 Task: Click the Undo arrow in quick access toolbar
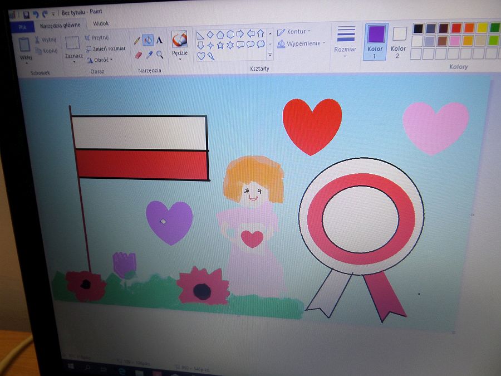tap(36, 14)
